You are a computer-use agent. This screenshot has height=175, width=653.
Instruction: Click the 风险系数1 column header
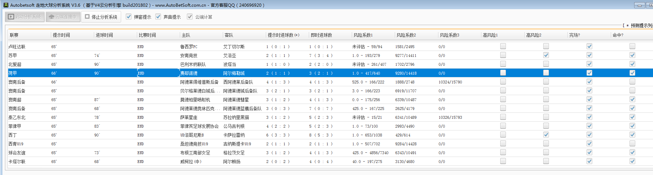(363, 35)
